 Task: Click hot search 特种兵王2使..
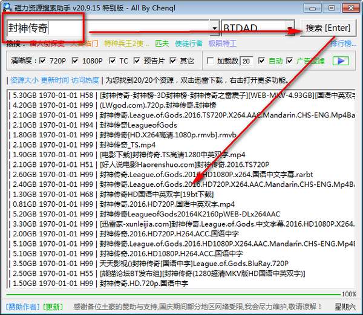point(126,44)
